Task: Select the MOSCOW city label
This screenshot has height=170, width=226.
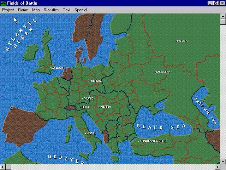Action: 162,72
